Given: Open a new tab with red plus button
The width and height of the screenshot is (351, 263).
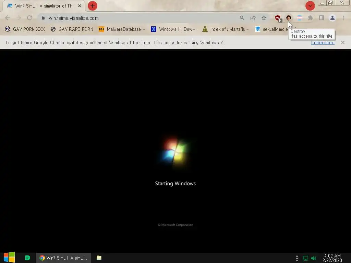Looking at the screenshot, I should click(93, 6).
